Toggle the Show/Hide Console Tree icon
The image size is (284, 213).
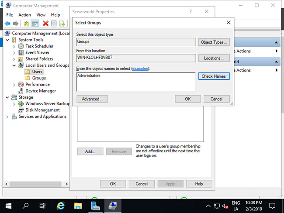tap(35, 24)
